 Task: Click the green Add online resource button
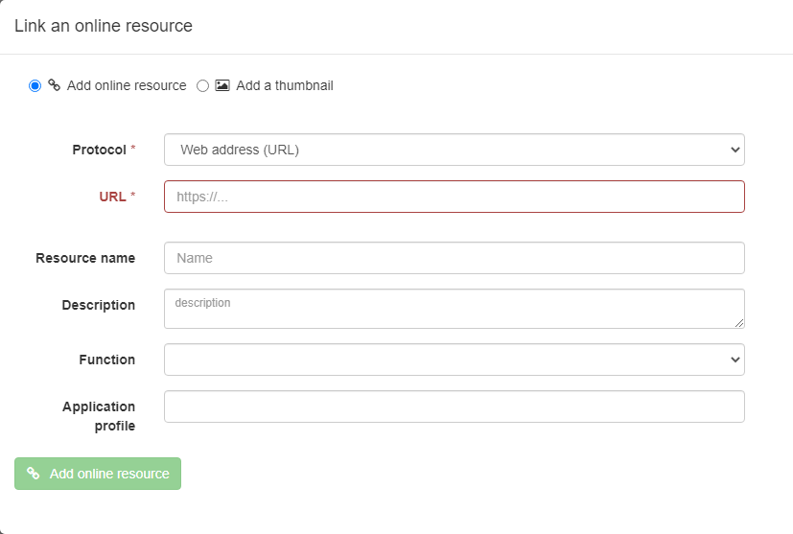click(x=98, y=474)
